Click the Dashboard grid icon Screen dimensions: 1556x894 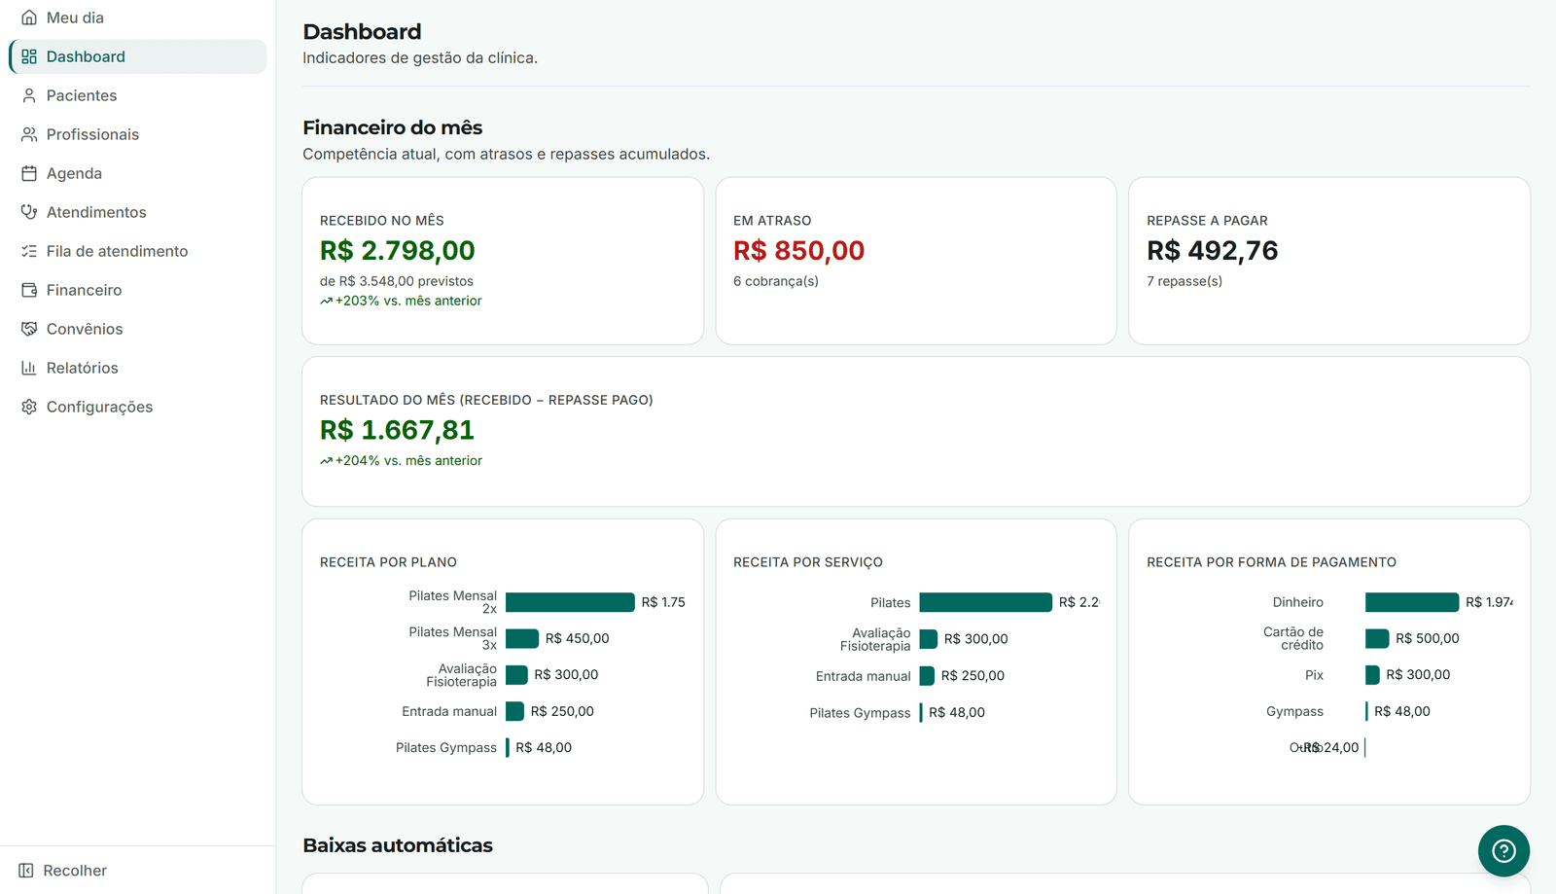[29, 56]
